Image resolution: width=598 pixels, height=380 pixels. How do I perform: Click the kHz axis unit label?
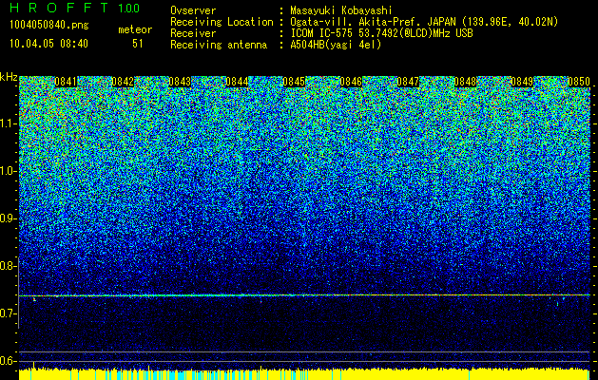[x=9, y=77]
